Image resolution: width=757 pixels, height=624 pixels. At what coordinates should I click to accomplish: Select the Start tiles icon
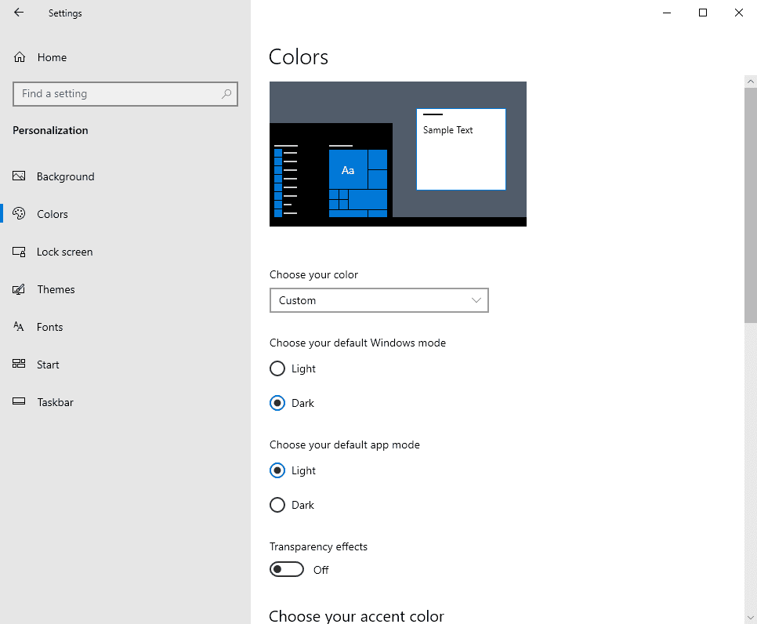(19, 364)
